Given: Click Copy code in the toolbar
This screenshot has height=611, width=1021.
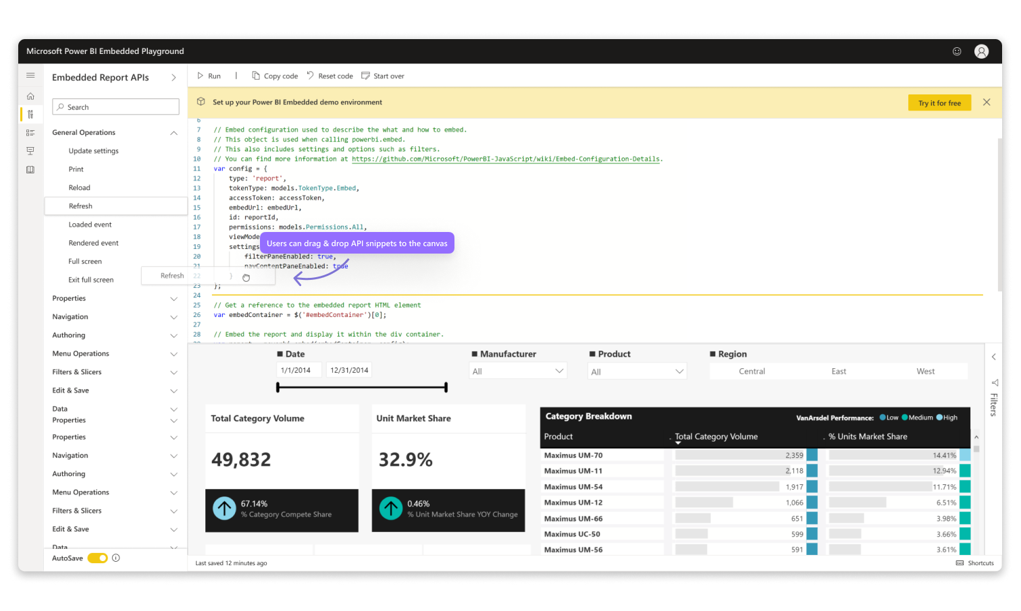Looking at the screenshot, I should pos(275,76).
